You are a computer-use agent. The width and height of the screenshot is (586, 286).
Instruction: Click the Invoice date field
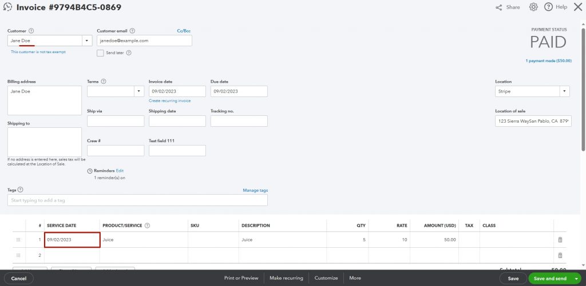pyautogui.click(x=177, y=91)
